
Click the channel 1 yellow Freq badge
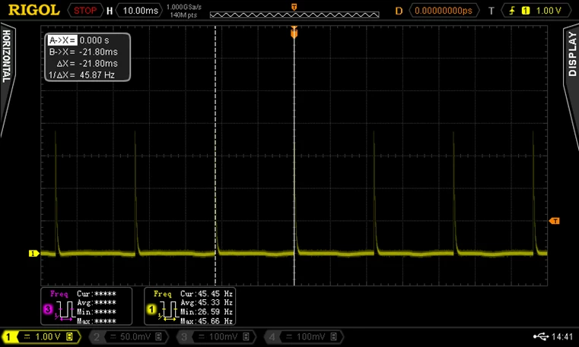tap(151, 310)
